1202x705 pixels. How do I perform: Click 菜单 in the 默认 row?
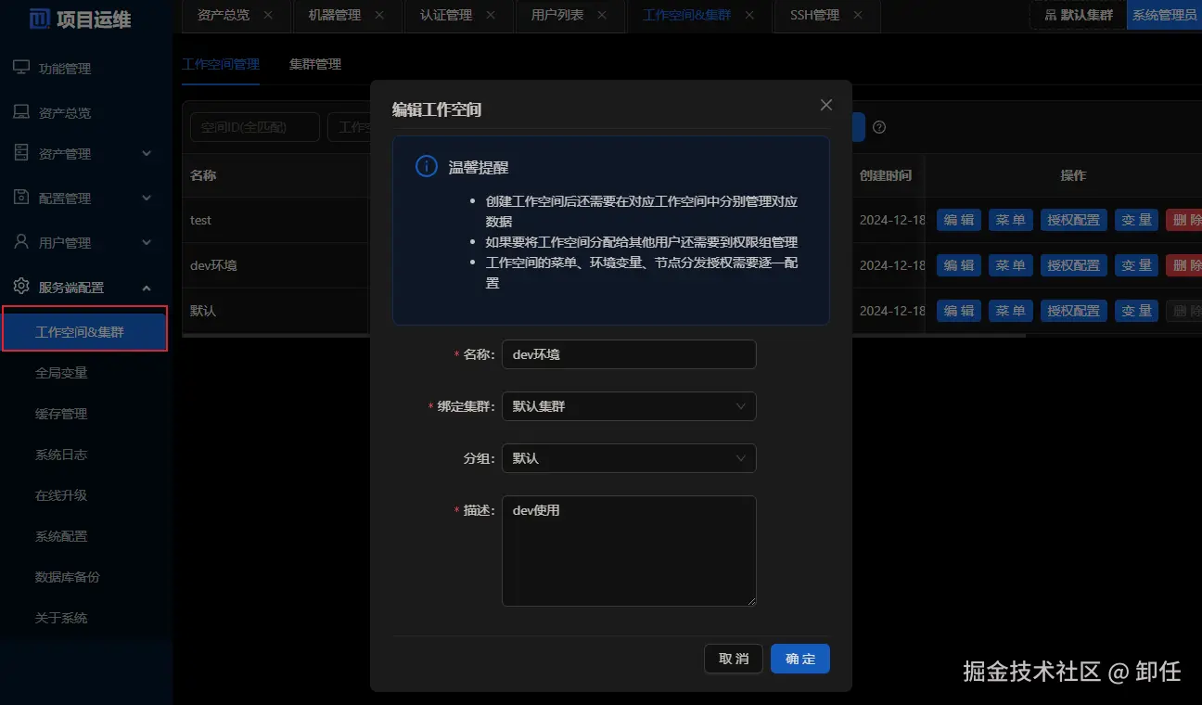[x=1011, y=311]
